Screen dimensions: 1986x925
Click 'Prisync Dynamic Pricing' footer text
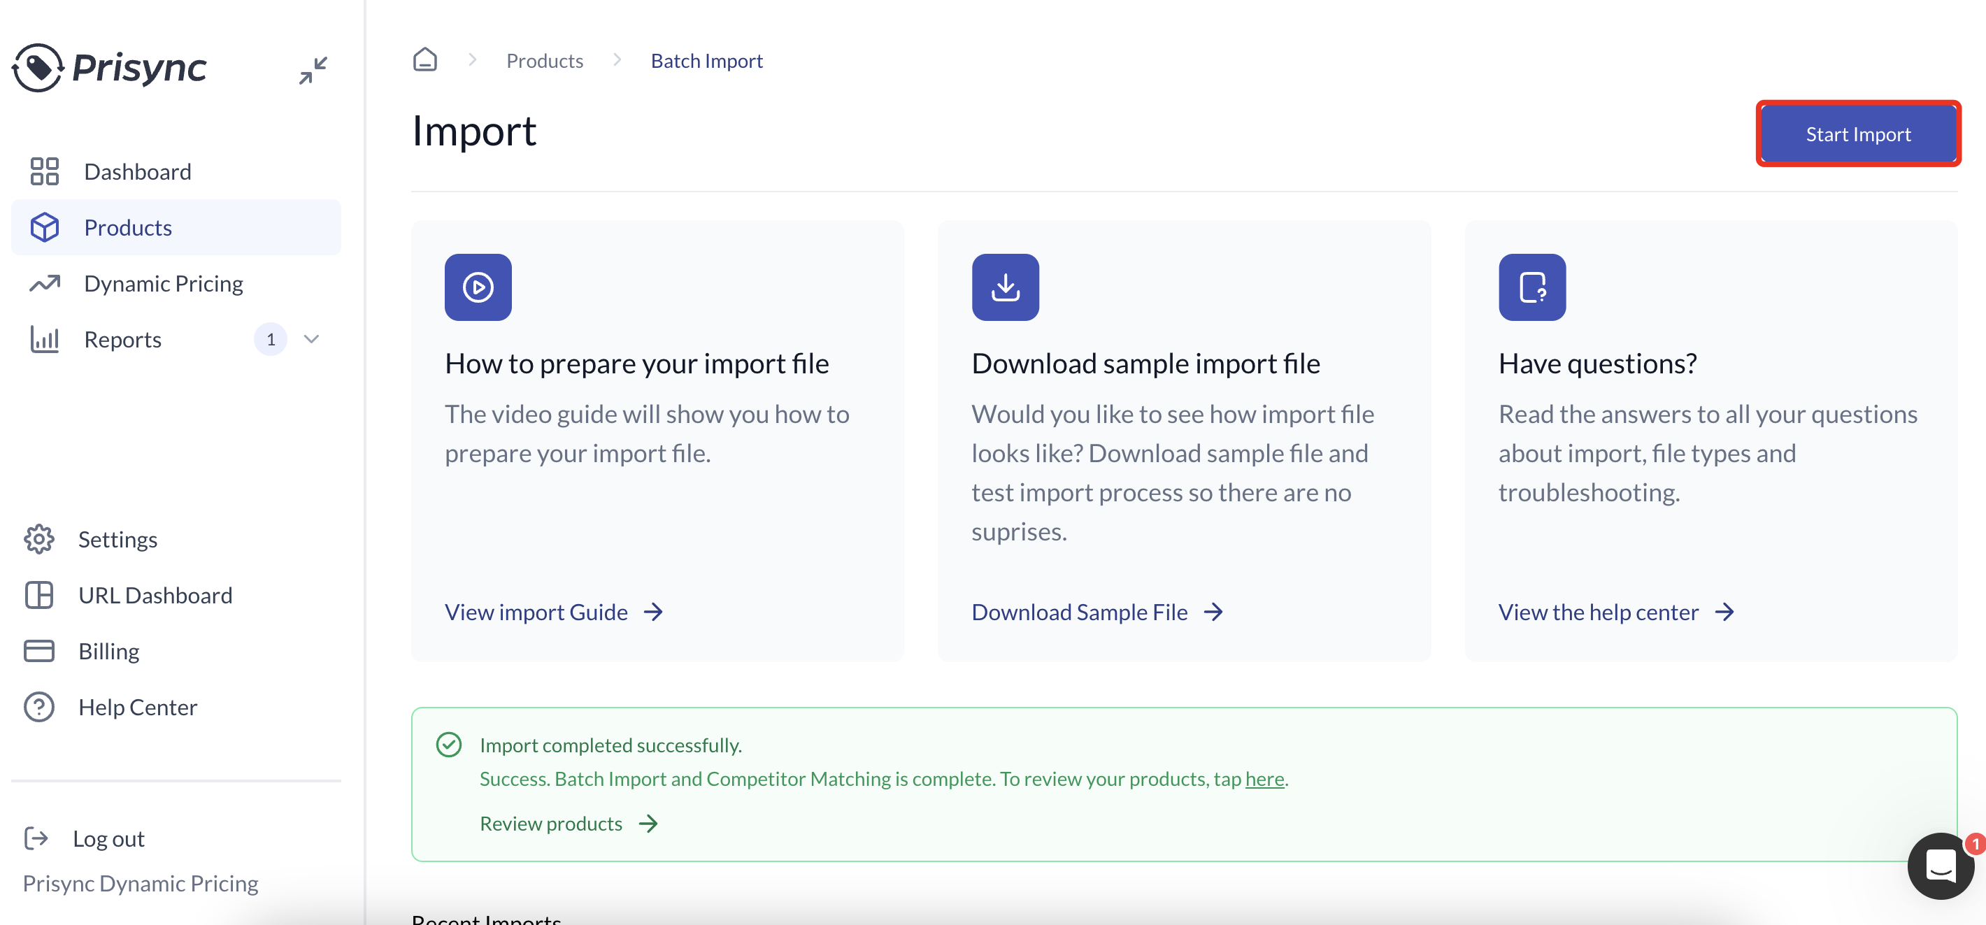141,883
